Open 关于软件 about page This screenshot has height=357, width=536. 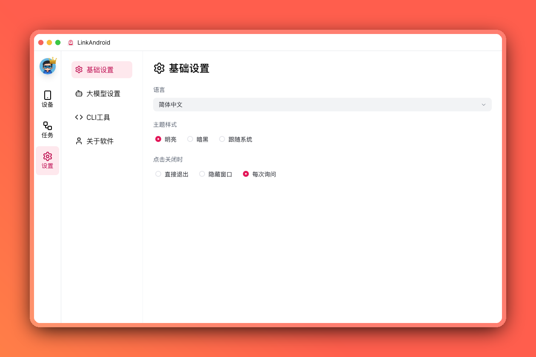(x=102, y=141)
